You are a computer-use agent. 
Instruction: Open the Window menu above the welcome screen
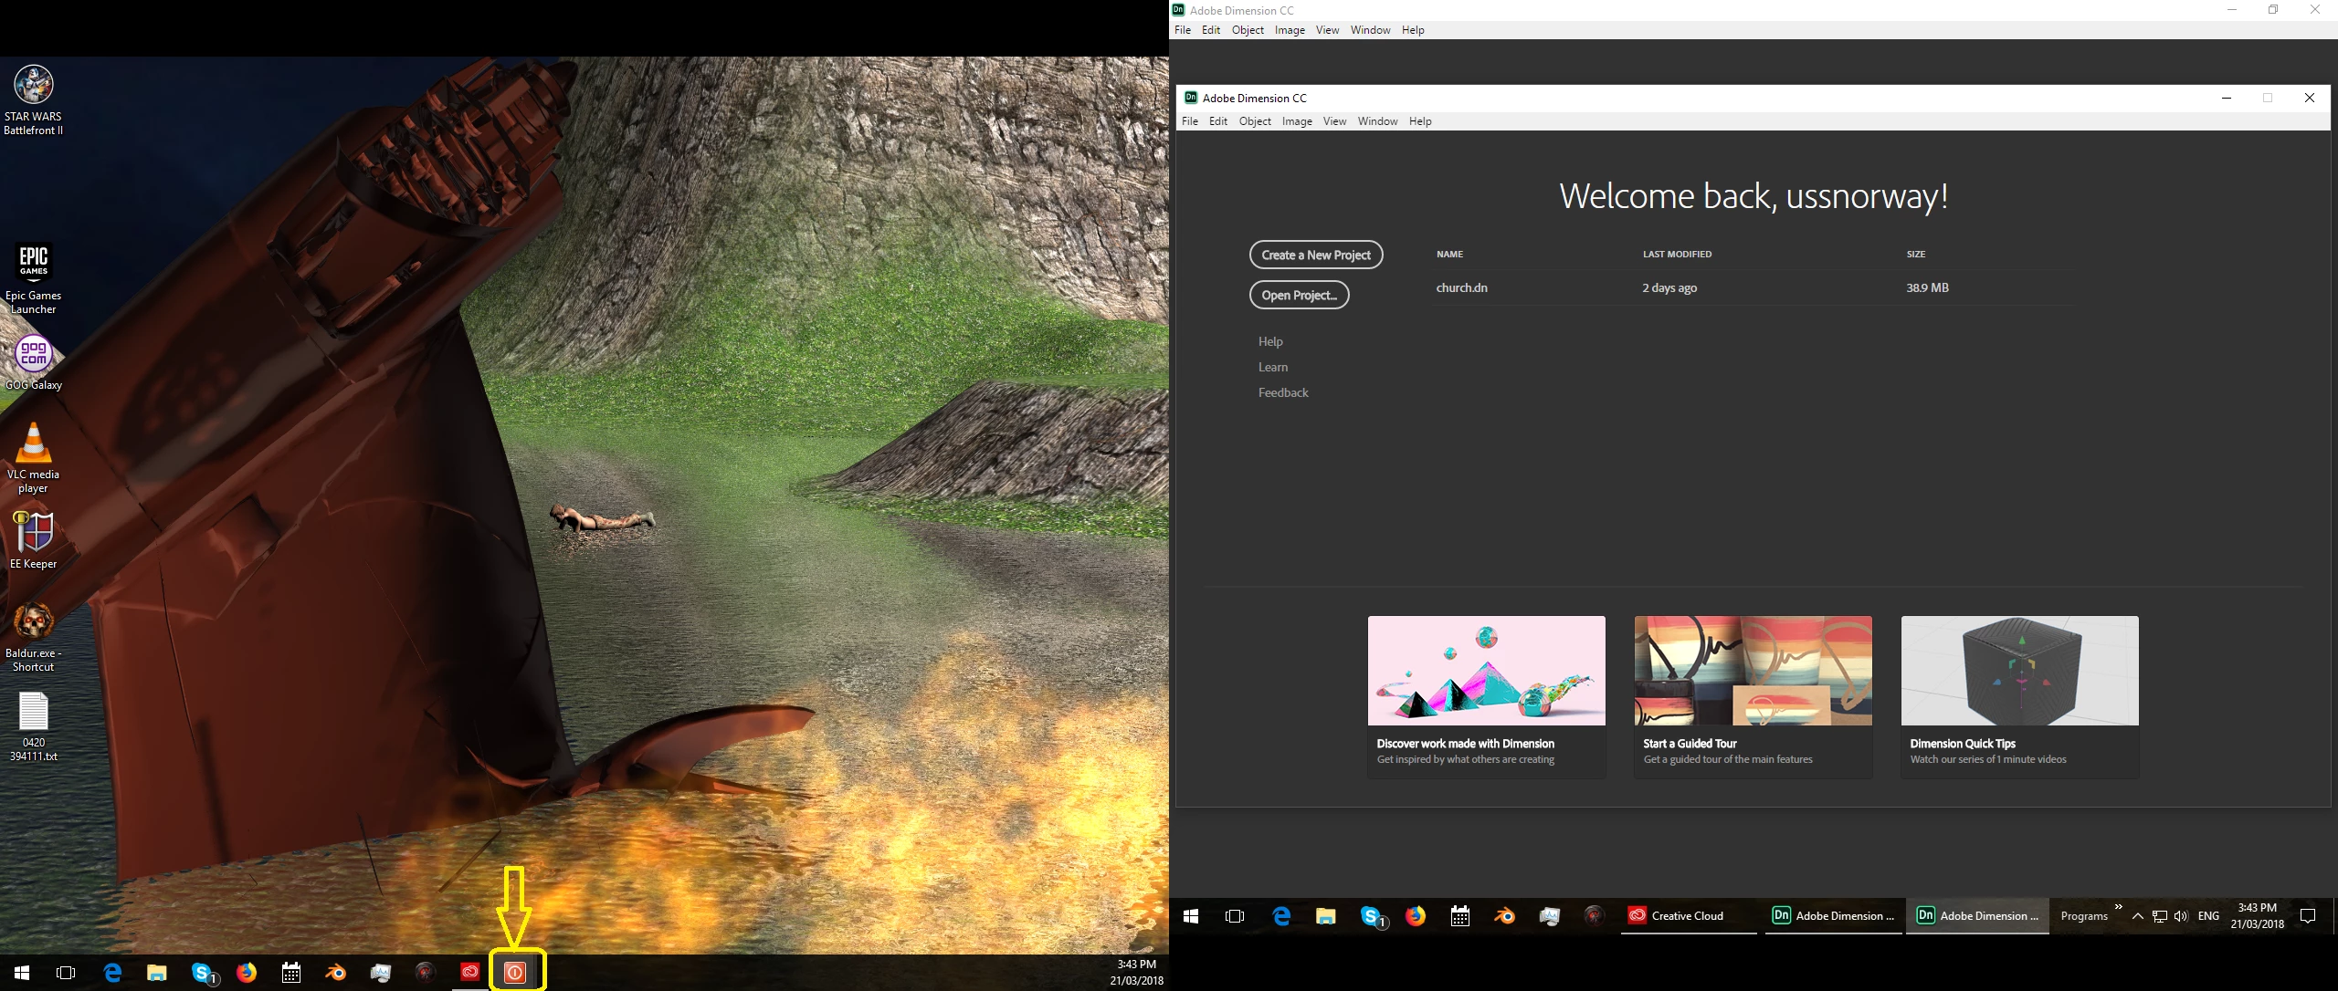(x=1376, y=121)
